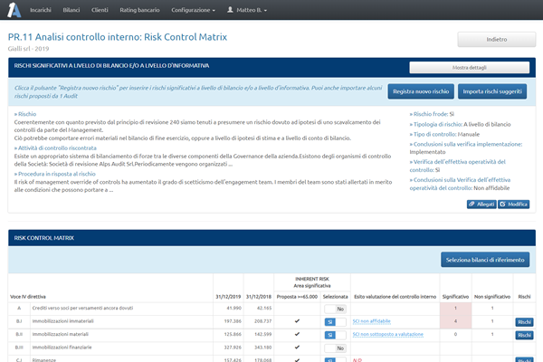Open Allegati attachments button
Image resolution: width=543 pixels, height=362 pixels.
pyautogui.click(x=481, y=205)
